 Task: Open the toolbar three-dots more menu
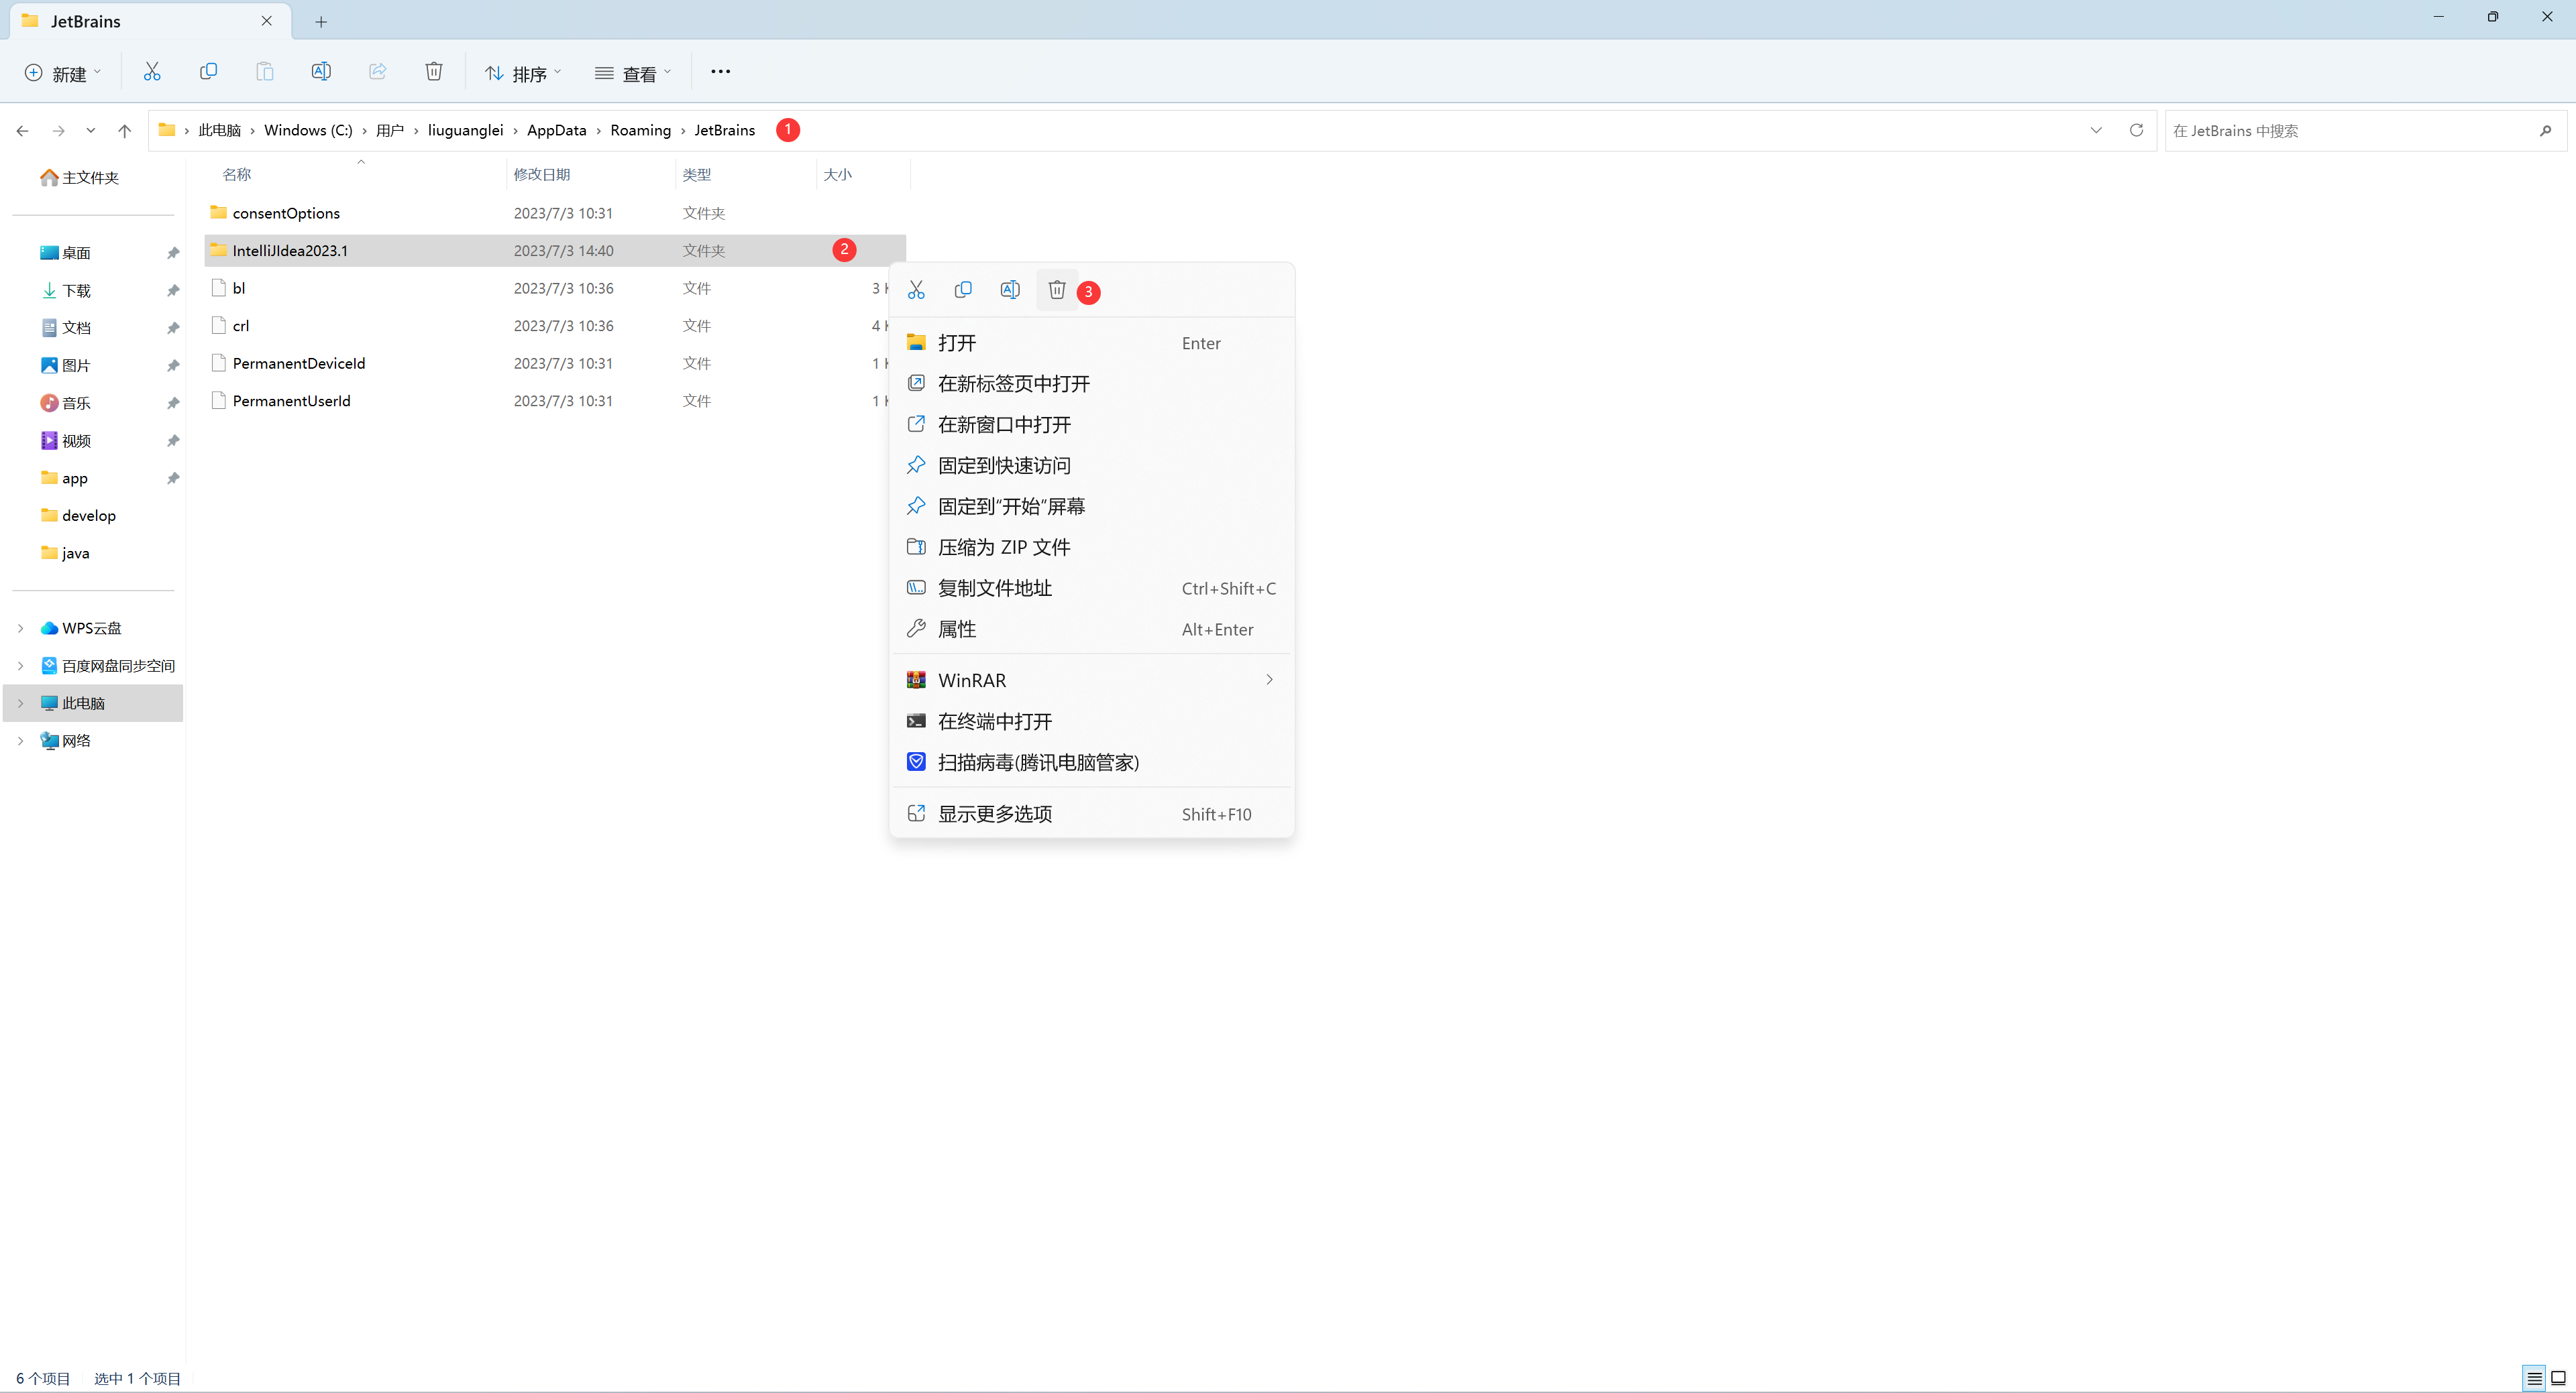(720, 72)
